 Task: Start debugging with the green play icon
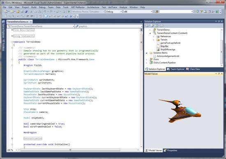coord(69,11)
